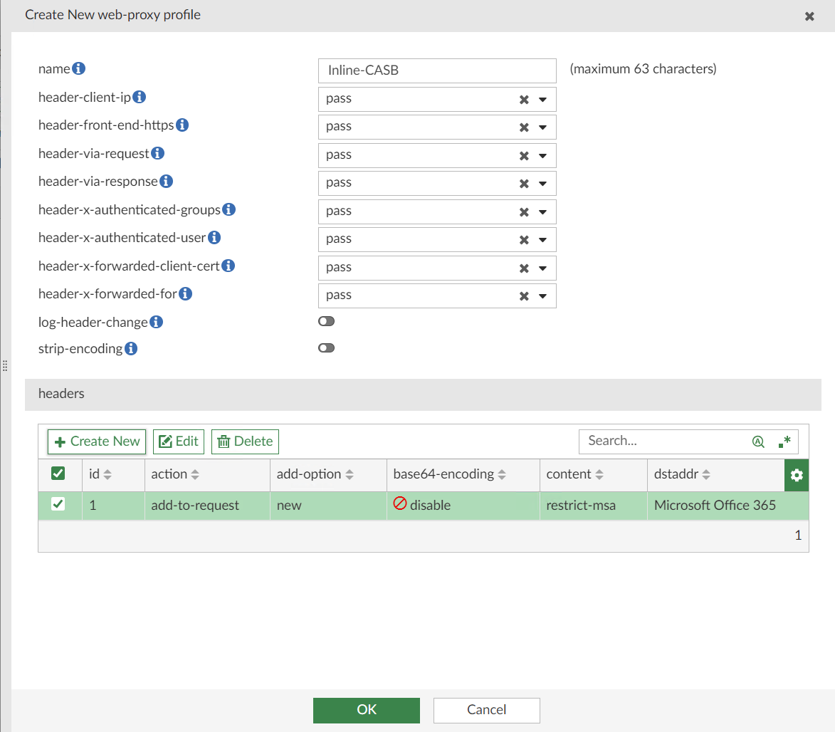Open the header-via-request dropdown
This screenshot has width=835, height=732.
click(x=541, y=155)
